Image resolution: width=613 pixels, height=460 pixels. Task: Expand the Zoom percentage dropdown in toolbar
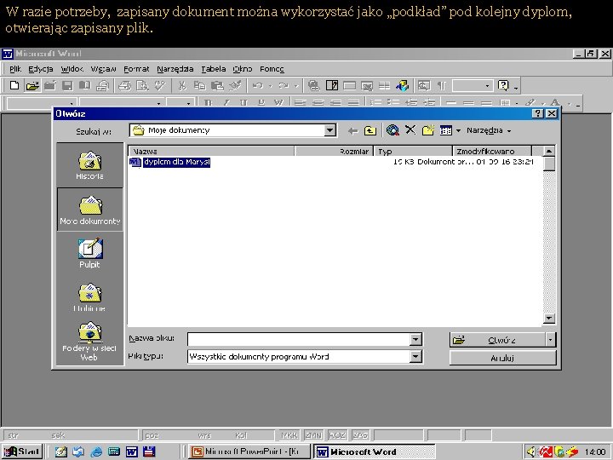(x=487, y=85)
